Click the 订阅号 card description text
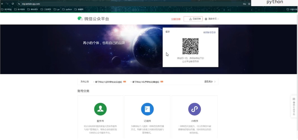298x140 pixels. point(147,129)
